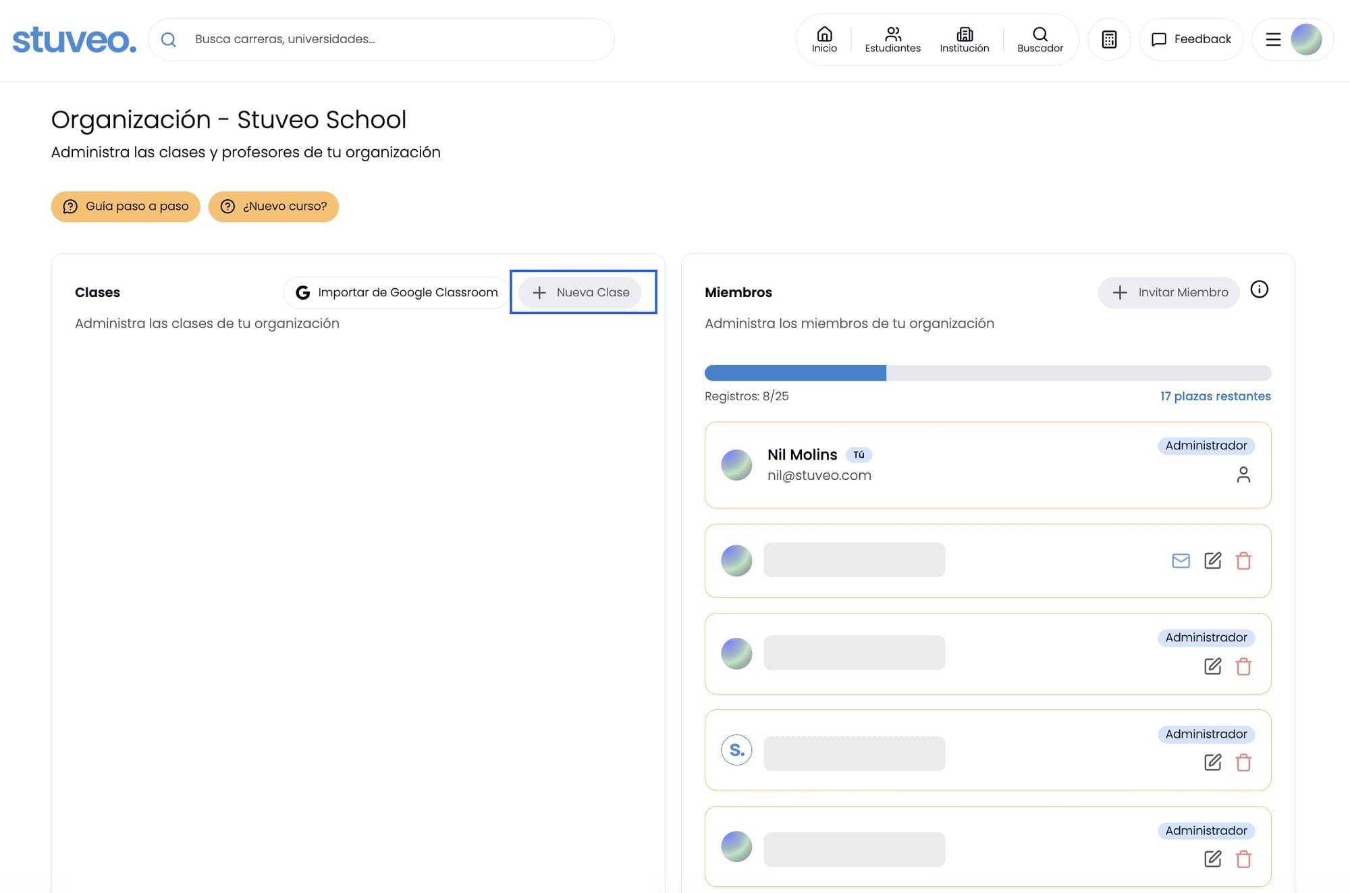Edit the member with the 'S.' avatar
Screen dimensions: 1350x893
pyautogui.click(x=1213, y=763)
